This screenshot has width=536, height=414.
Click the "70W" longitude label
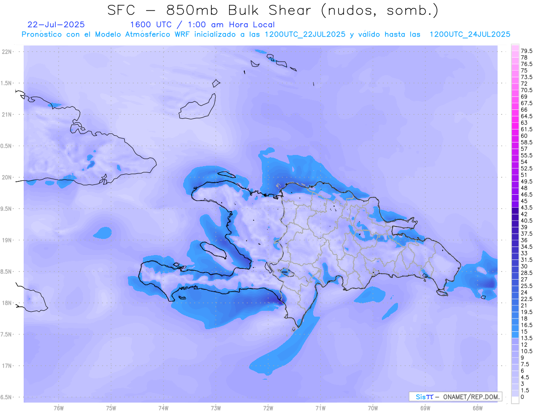tap(373, 408)
